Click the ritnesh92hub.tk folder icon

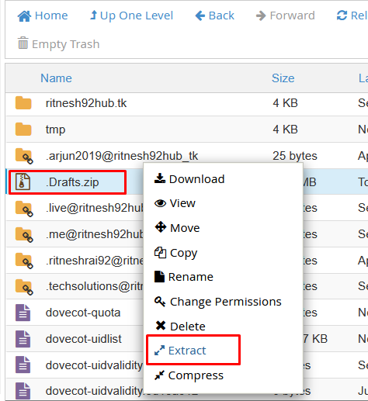pos(23,103)
